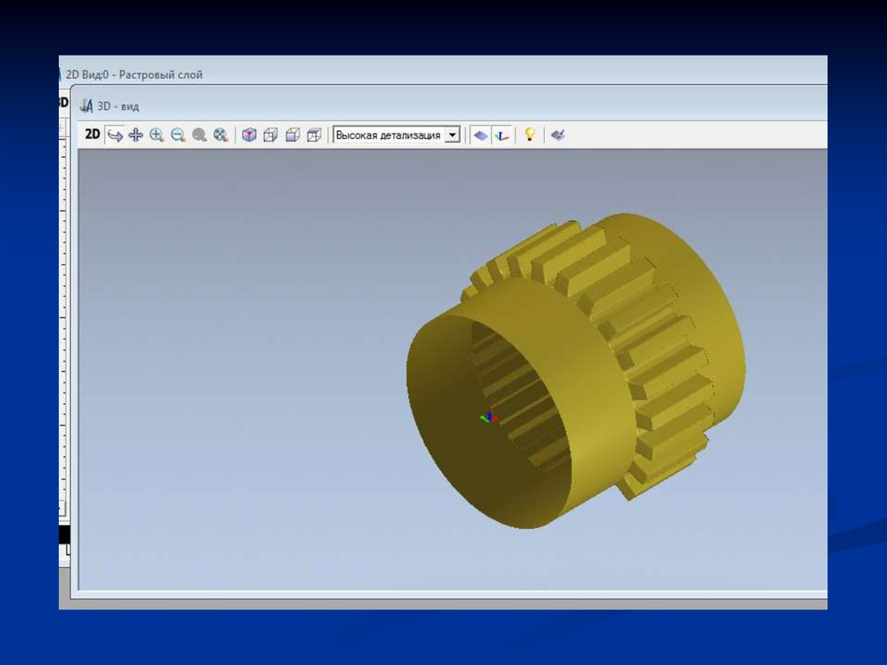Click the gray zoom window magnifier
Viewport: 887px width, 665px height.
199,134
